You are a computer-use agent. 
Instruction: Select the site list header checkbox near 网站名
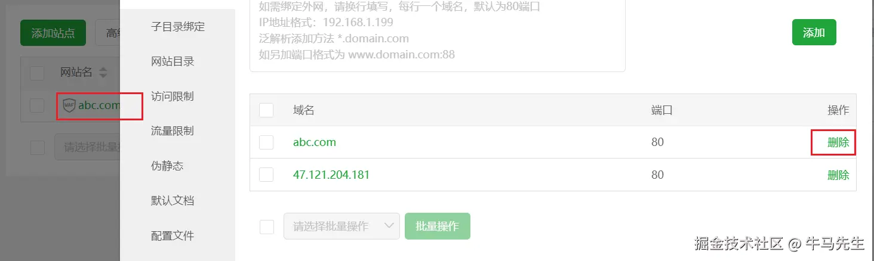[x=37, y=73]
